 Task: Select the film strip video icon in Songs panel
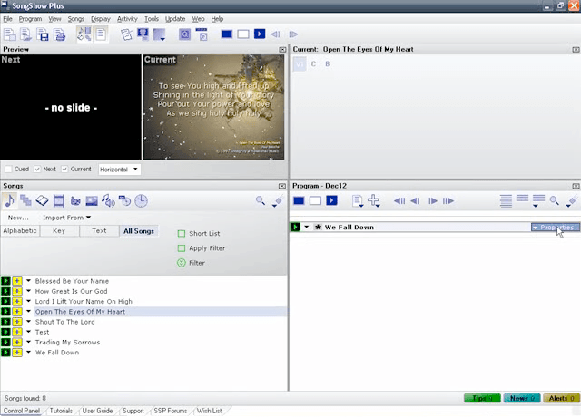click(x=58, y=201)
